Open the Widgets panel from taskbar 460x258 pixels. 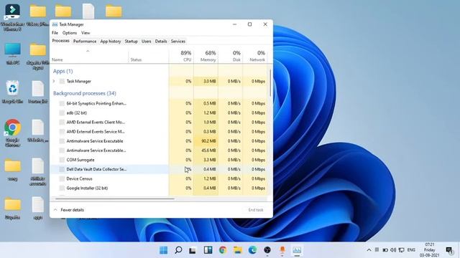click(x=208, y=250)
